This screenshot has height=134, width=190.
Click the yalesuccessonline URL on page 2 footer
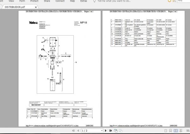pos(136,126)
